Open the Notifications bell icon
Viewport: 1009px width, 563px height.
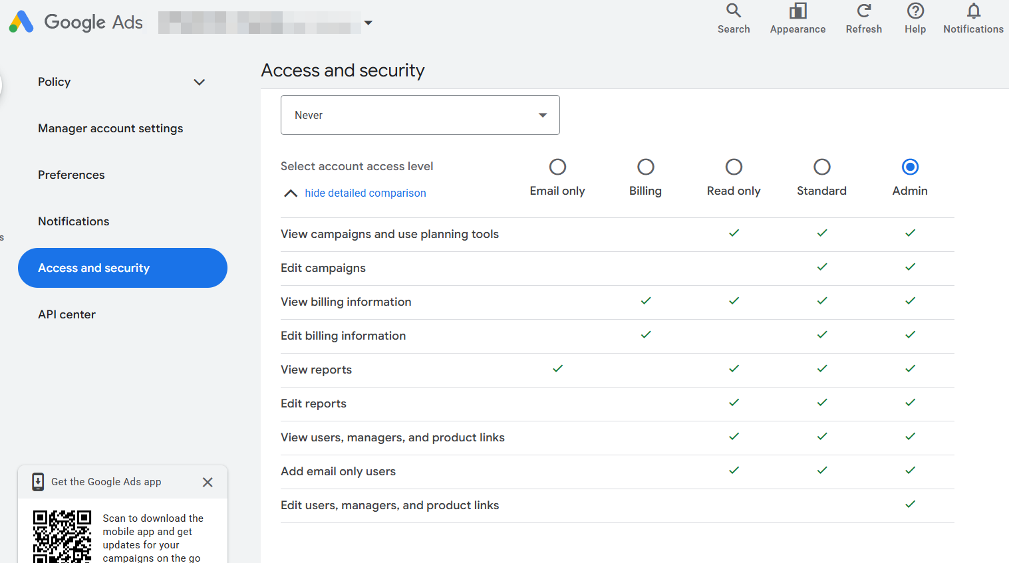(x=973, y=11)
